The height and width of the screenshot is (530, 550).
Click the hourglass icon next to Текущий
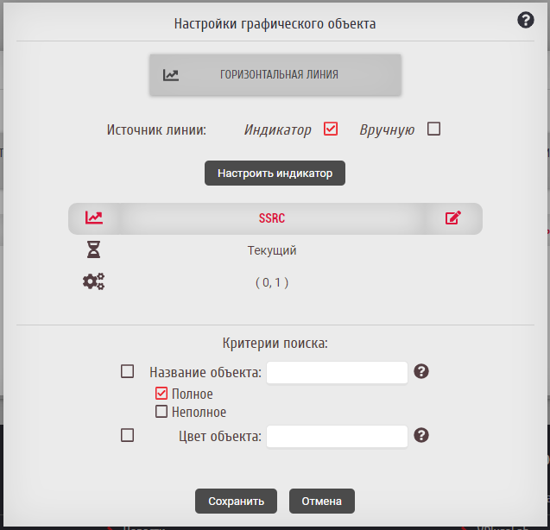tap(93, 250)
